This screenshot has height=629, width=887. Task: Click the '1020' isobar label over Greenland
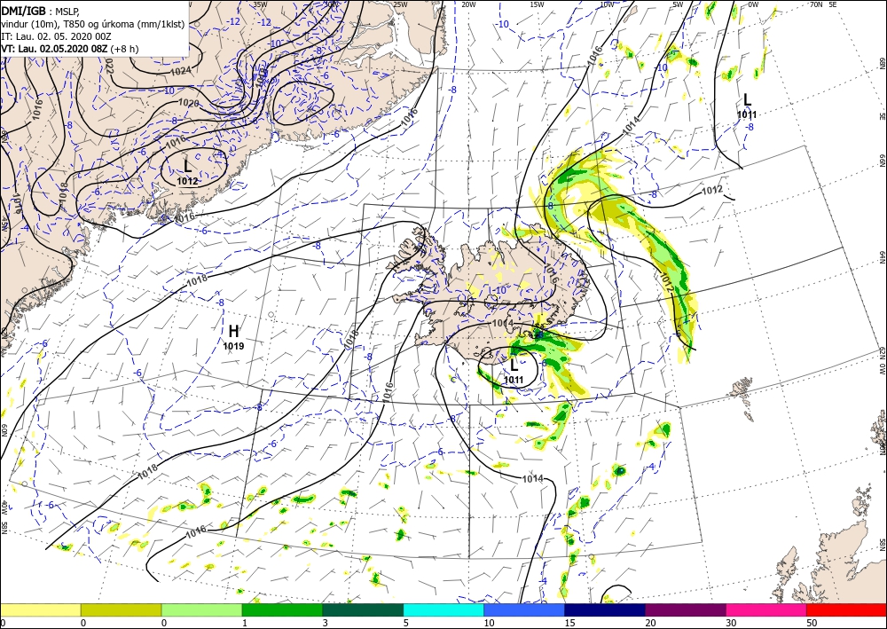click(x=188, y=103)
